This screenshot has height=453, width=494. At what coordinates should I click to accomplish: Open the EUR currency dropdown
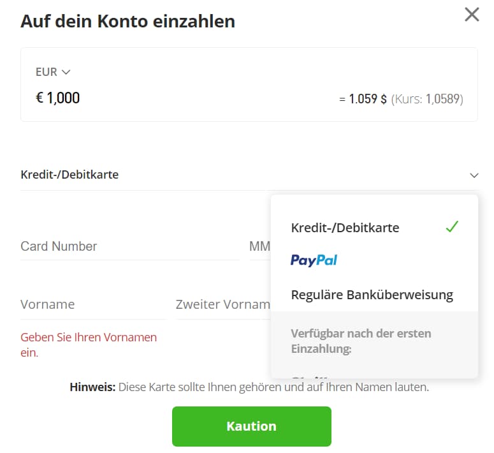[53, 72]
